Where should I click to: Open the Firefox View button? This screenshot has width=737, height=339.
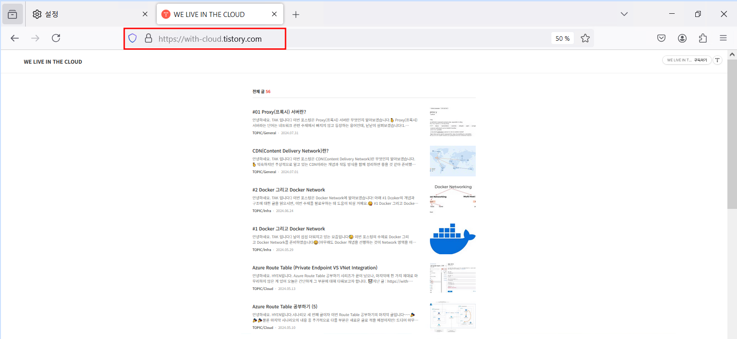[12, 14]
